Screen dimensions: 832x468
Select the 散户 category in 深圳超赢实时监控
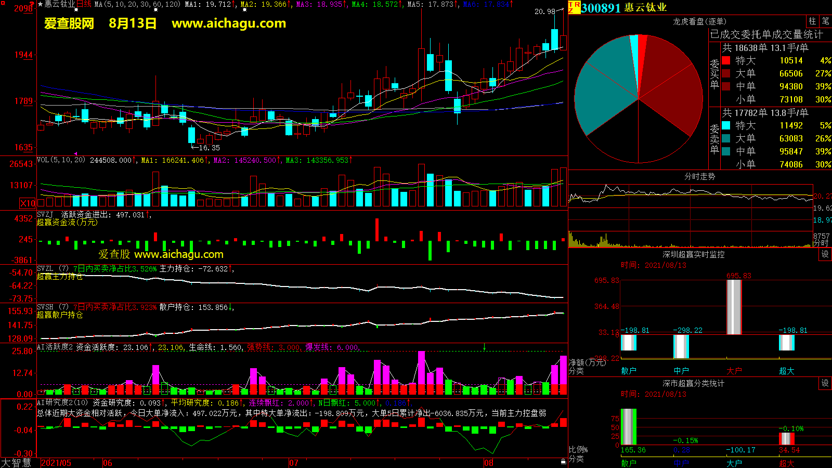pos(628,371)
